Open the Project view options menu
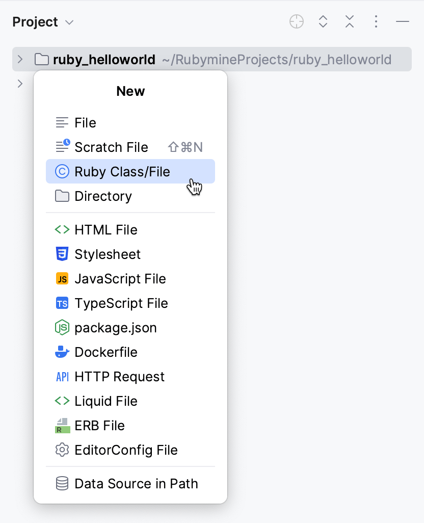This screenshot has height=523, width=424. point(376,21)
